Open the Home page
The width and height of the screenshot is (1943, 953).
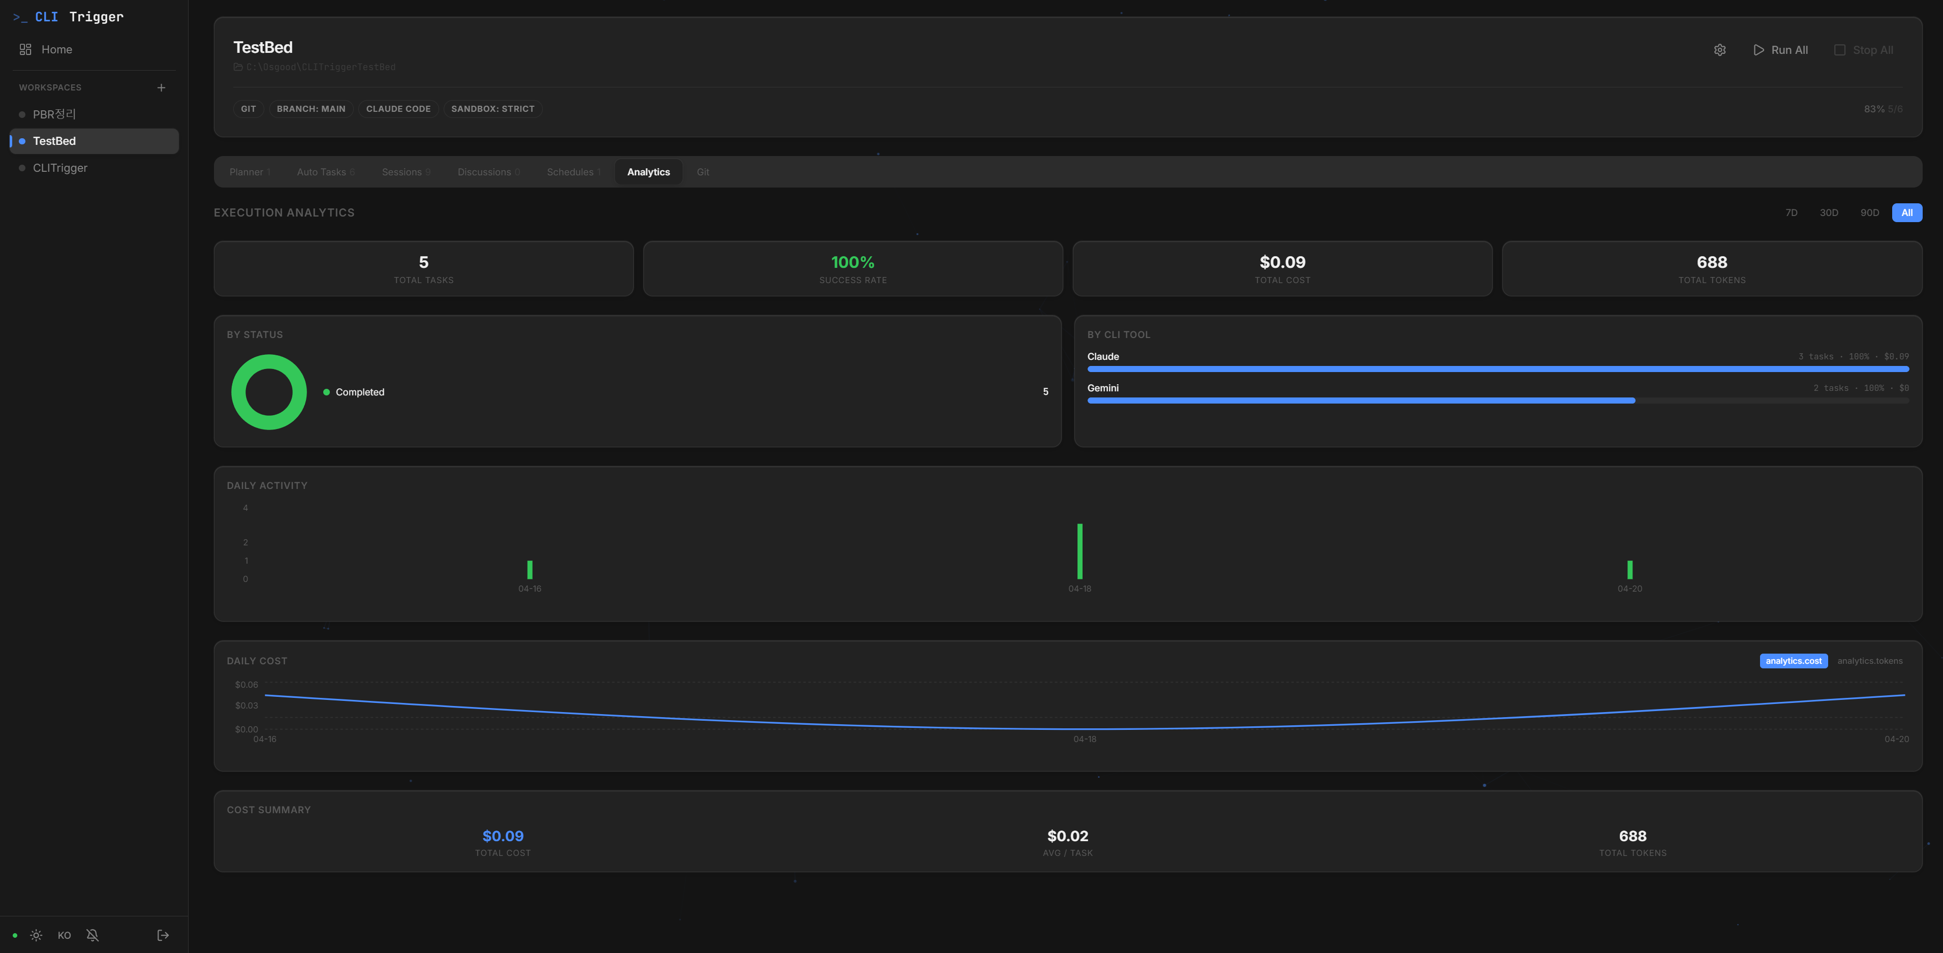pos(94,49)
